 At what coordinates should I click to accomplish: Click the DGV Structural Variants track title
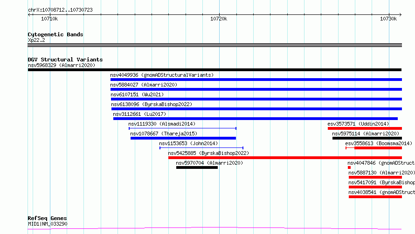click(65, 60)
